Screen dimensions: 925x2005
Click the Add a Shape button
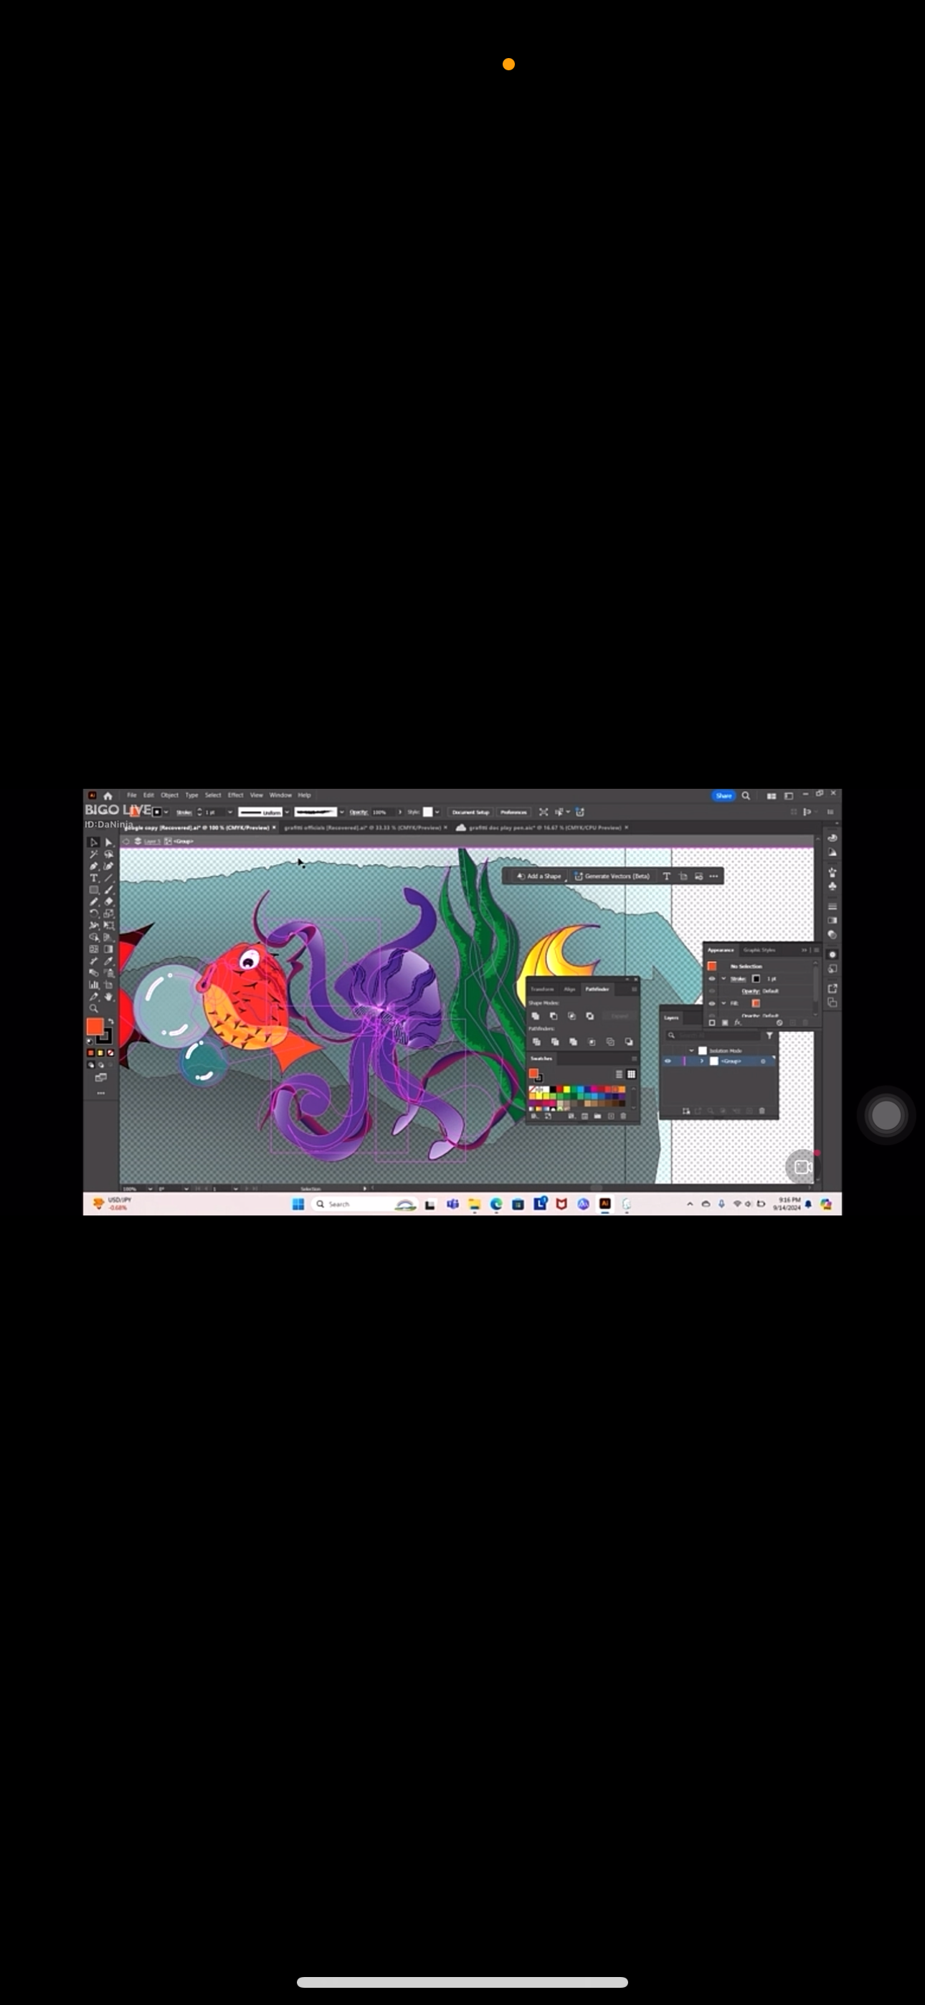point(539,876)
